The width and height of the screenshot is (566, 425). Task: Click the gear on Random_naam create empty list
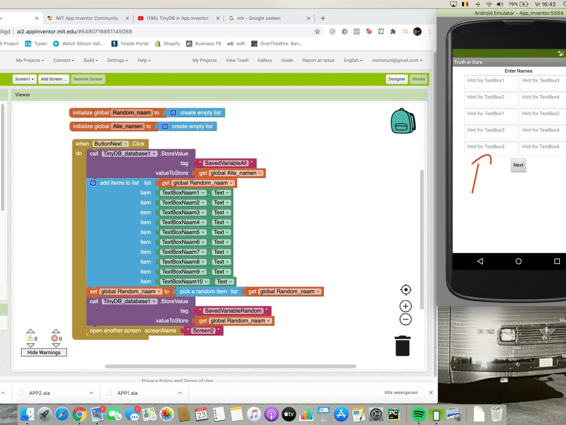point(173,113)
